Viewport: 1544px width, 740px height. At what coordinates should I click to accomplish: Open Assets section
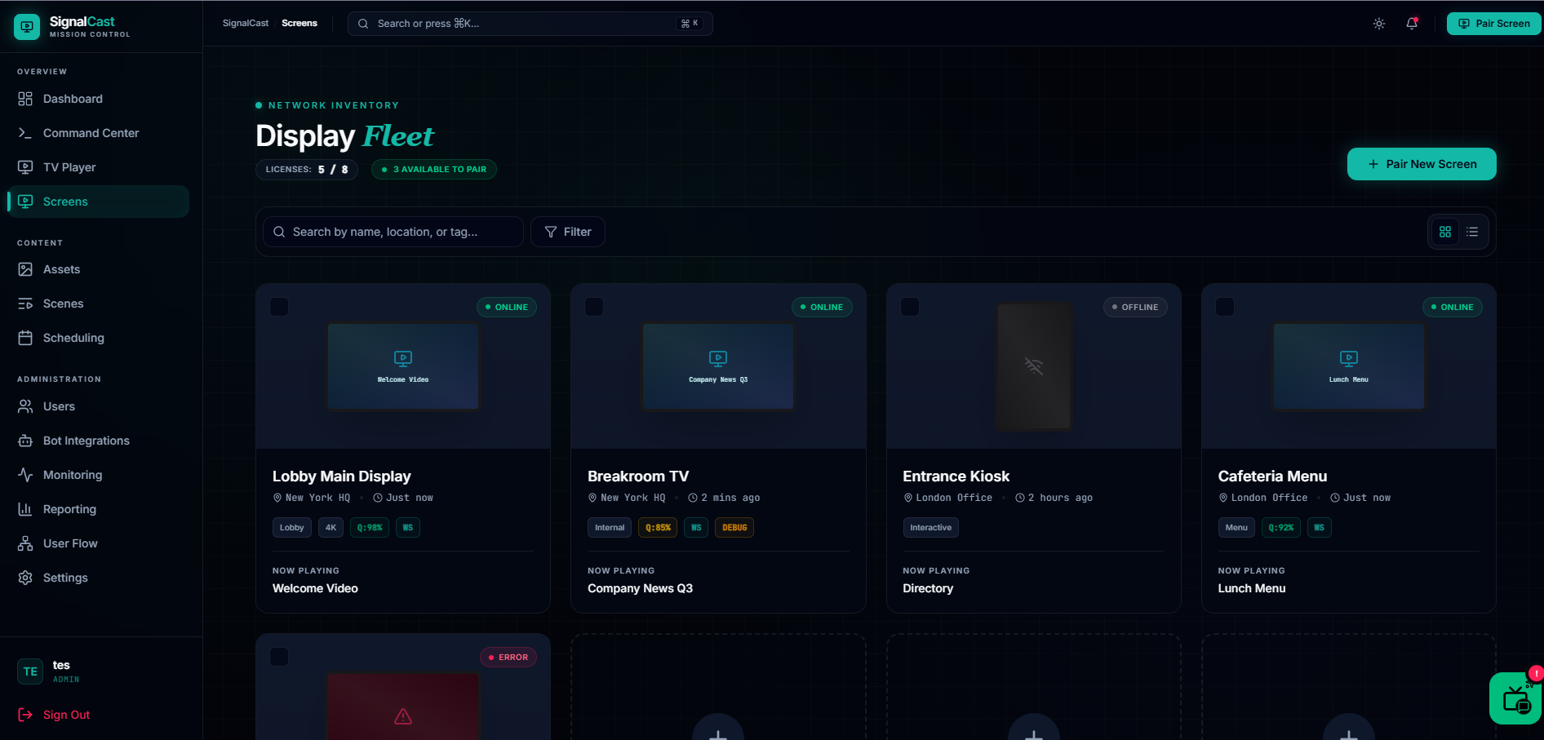point(98,269)
